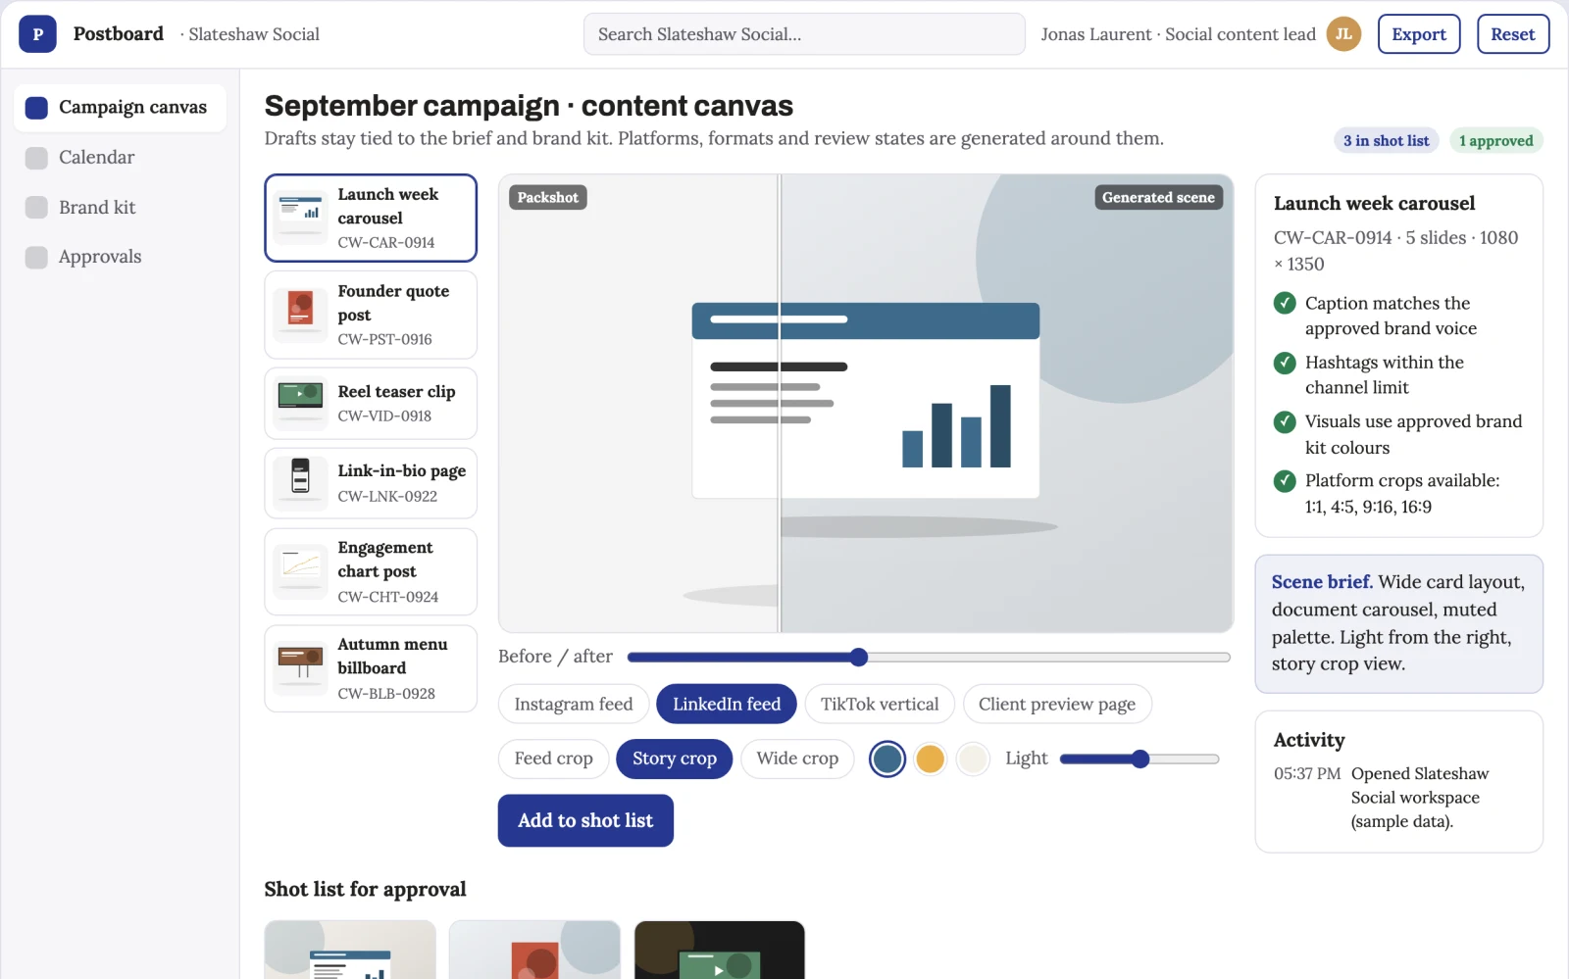Click Add to shot list
Screen dimensions: 1569x979
[585, 820]
